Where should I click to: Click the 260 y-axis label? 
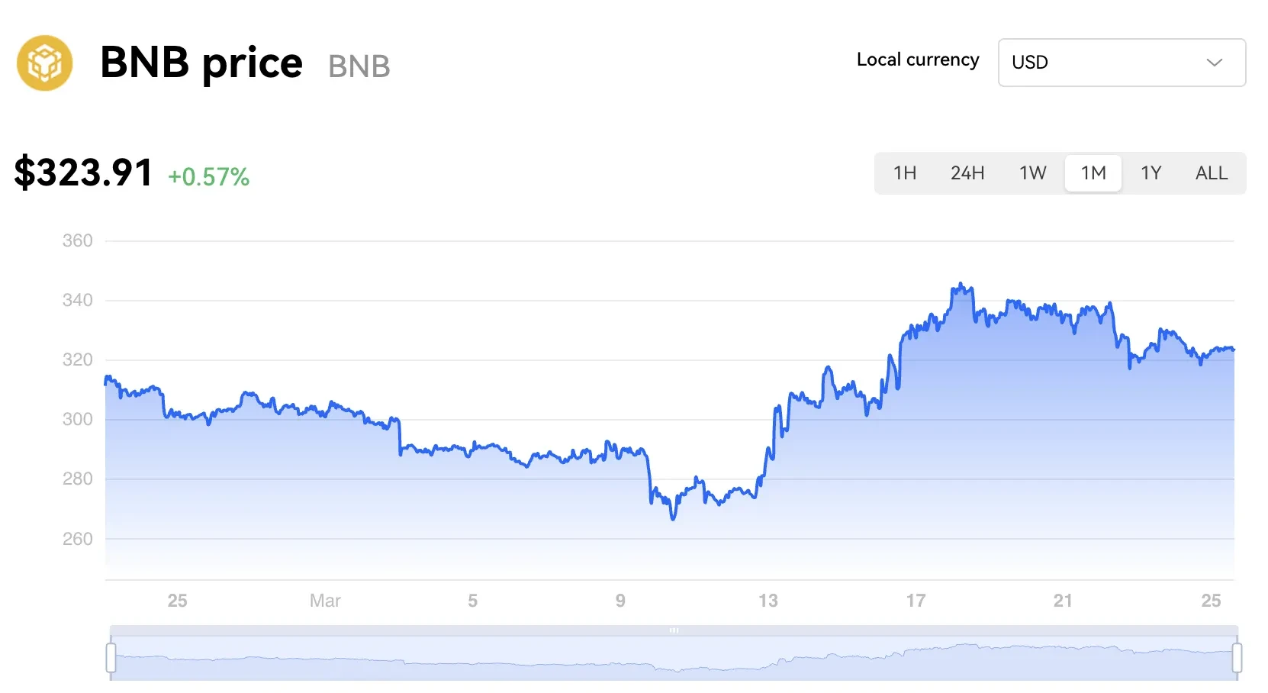coord(77,539)
